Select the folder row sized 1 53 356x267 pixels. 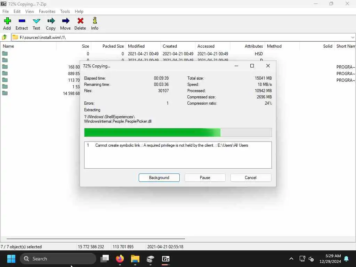point(40,87)
